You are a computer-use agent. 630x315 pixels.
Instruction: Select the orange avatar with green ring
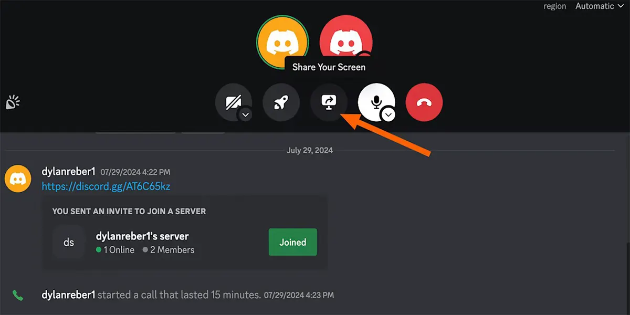pyautogui.click(x=282, y=42)
